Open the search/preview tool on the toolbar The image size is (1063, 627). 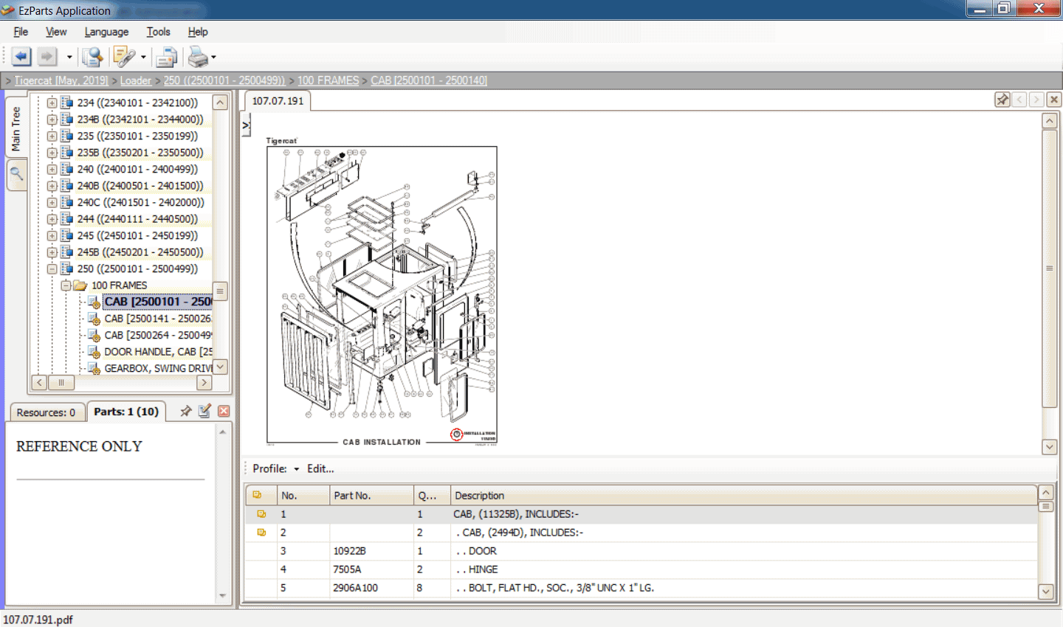[x=93, y=56]
